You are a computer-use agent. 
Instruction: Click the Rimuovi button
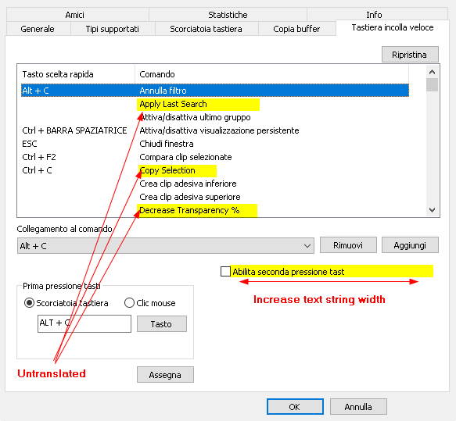tap(348, 245)
